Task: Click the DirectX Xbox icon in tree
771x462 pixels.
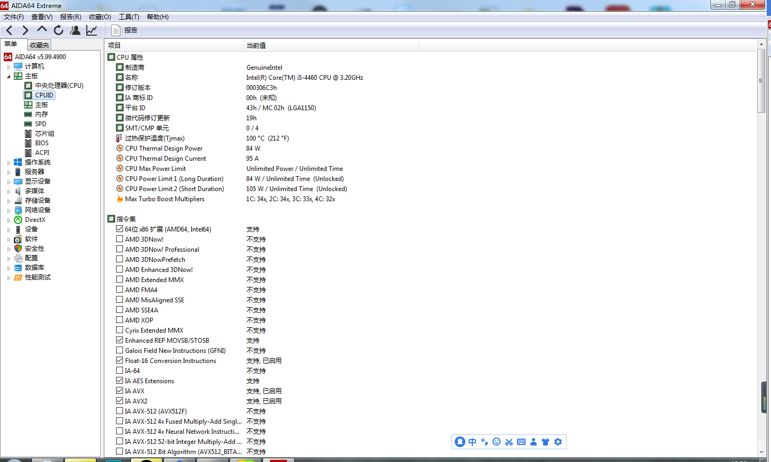Action: click(18, 220)
